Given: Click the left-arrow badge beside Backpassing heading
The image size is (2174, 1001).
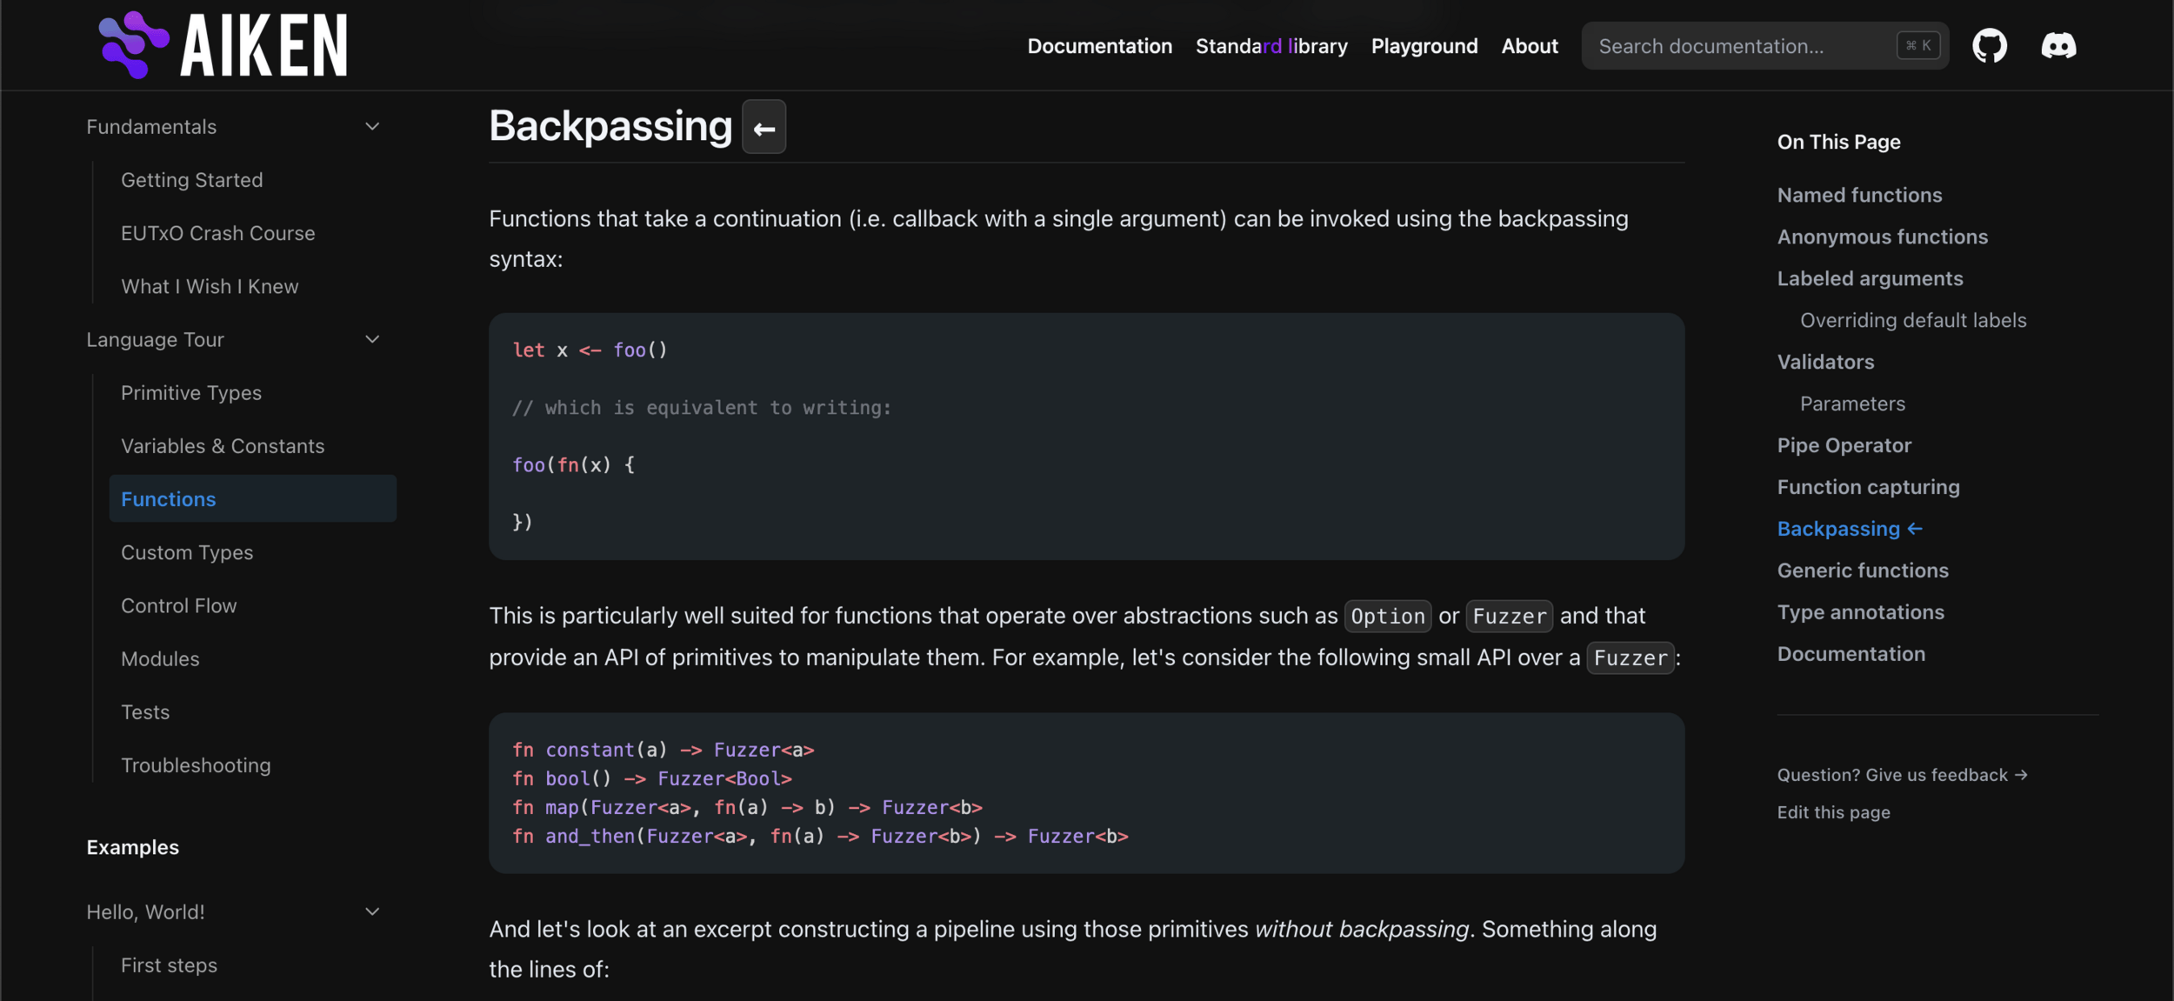Looking at the screenshot, I should [x=764, y=128].
